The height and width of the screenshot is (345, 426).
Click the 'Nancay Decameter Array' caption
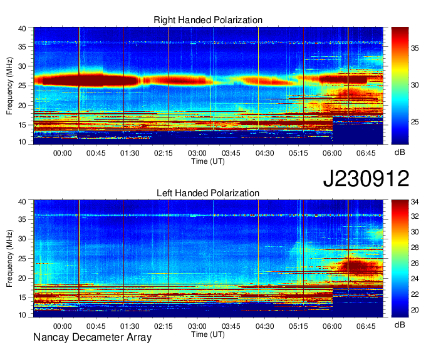[92, 337]
